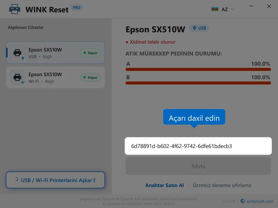Open the Anahtar Satın Al link
278x208 pixels.
164,185
